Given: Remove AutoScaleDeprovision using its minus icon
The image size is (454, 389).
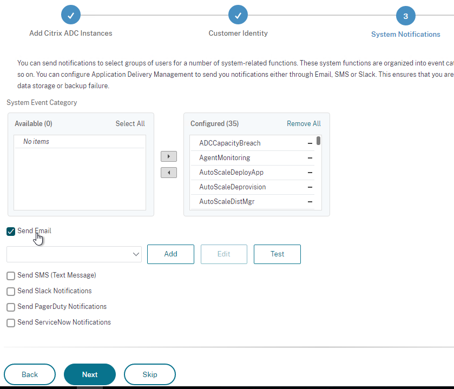Looking at the screenshot, I should (x=310, y=187).
